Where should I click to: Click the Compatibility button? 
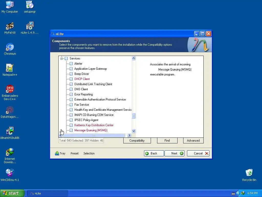coord(137,141)
